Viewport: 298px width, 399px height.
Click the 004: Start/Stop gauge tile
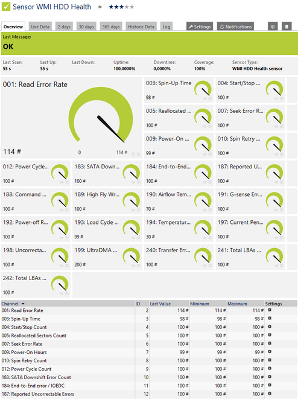click(x=250, y=90)
